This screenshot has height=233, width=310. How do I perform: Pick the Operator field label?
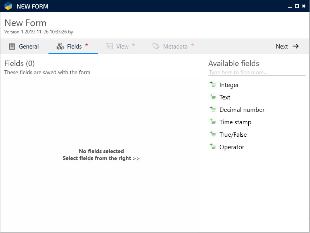tap(232, 147)
